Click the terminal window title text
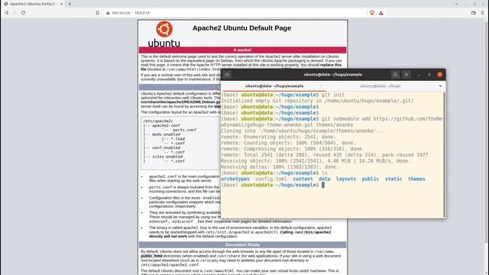Image resolution: width=489 pixels, height=275 pixels. [x=333, y=75]
